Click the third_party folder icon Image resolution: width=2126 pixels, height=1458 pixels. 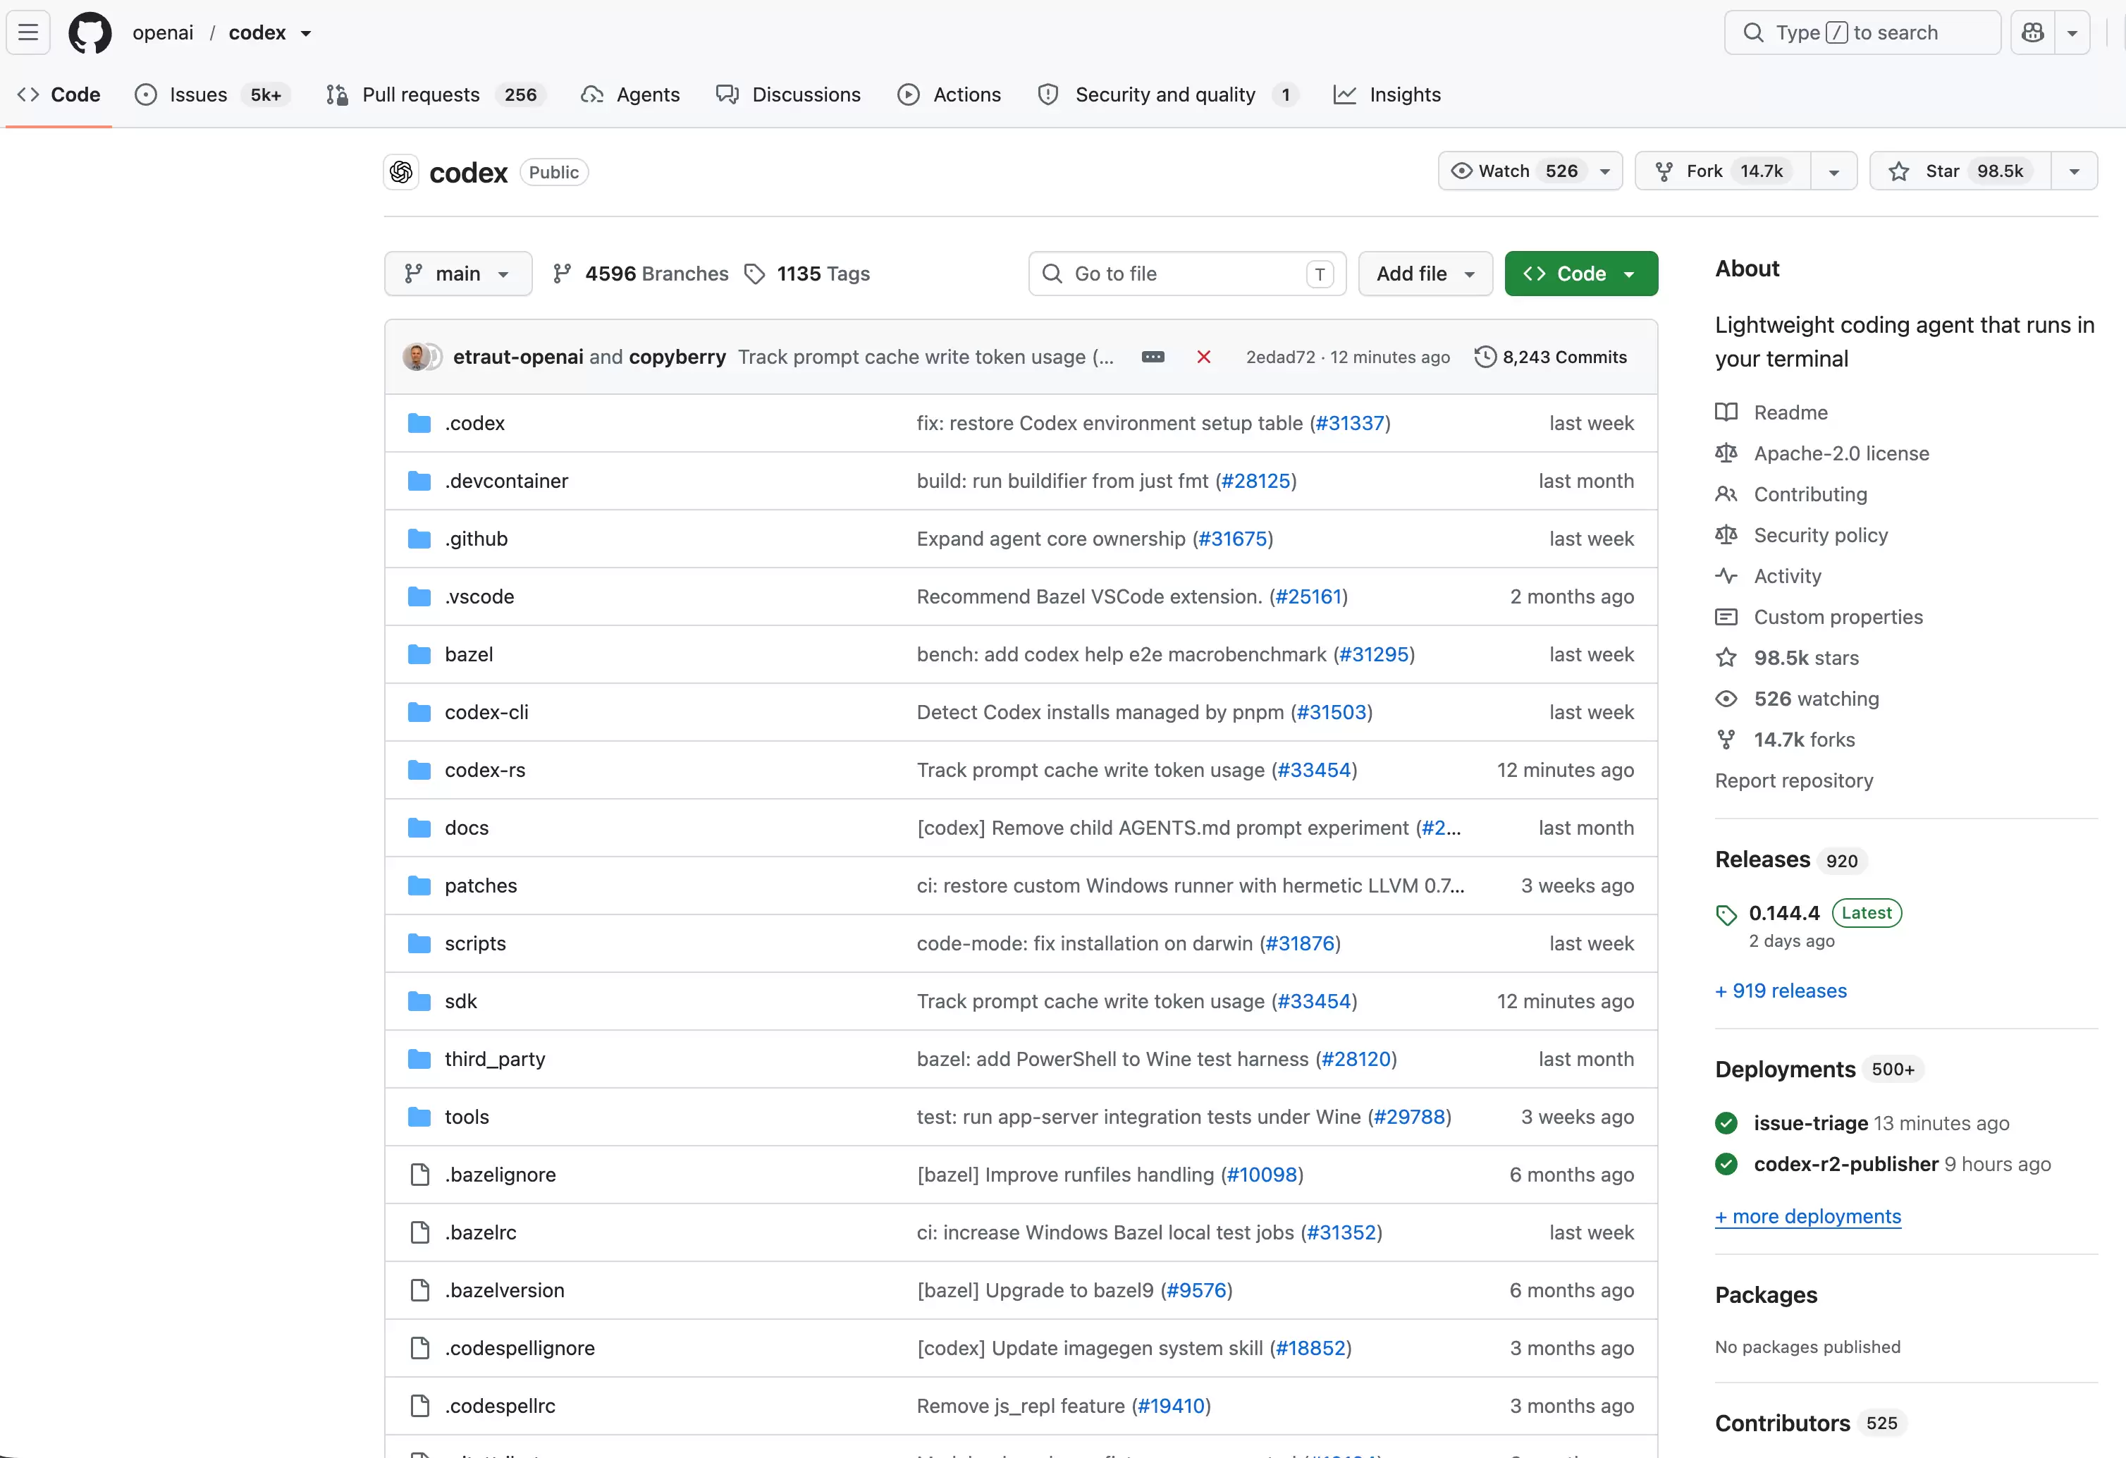(x=419, y=1059)
